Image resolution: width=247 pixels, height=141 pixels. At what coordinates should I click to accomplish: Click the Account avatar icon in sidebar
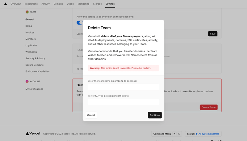click(x=27, y=81)
